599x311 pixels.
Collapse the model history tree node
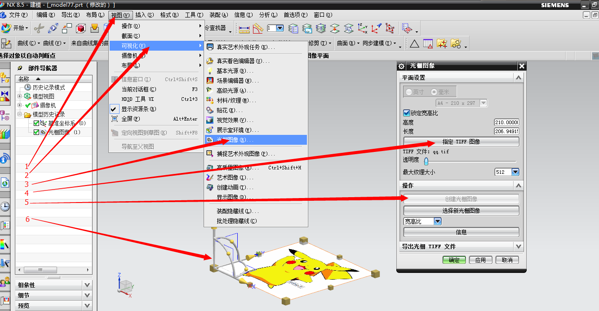click(19, 114)
